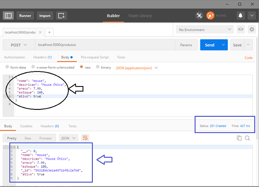Switch to the Team Library tab
The image size is (259, 187).
(x=140, y=16)
